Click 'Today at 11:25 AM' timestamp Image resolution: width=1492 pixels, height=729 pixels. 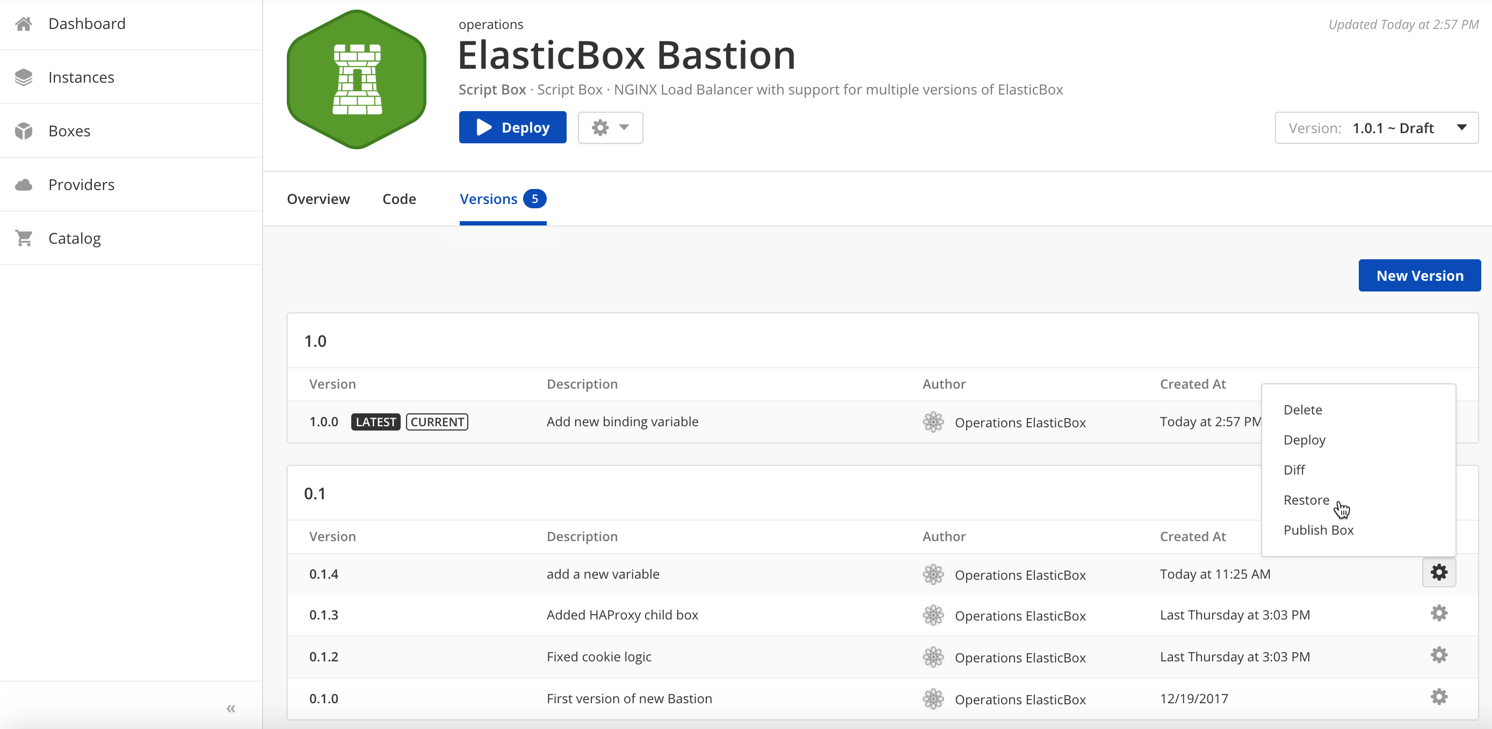pyautogui.click(x=1215, y=574)
